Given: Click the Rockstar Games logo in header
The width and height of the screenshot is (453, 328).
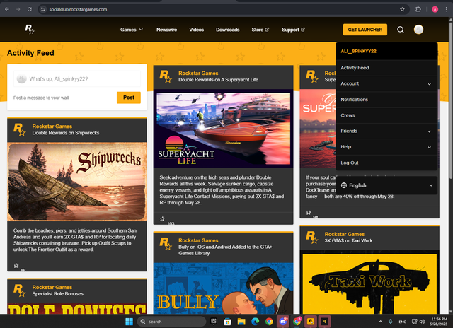Looking at the screenshot, I should 30,29.
